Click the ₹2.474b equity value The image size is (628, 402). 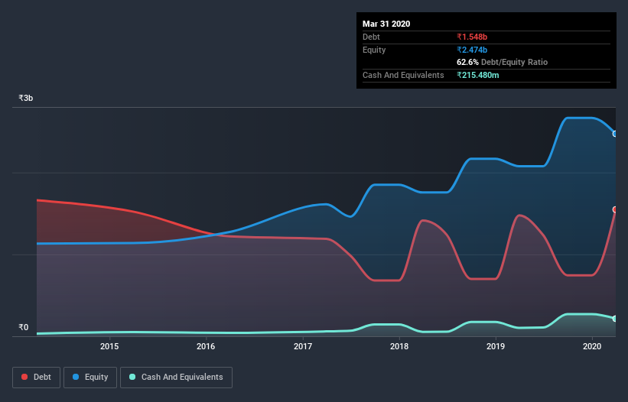click(472, 50)
